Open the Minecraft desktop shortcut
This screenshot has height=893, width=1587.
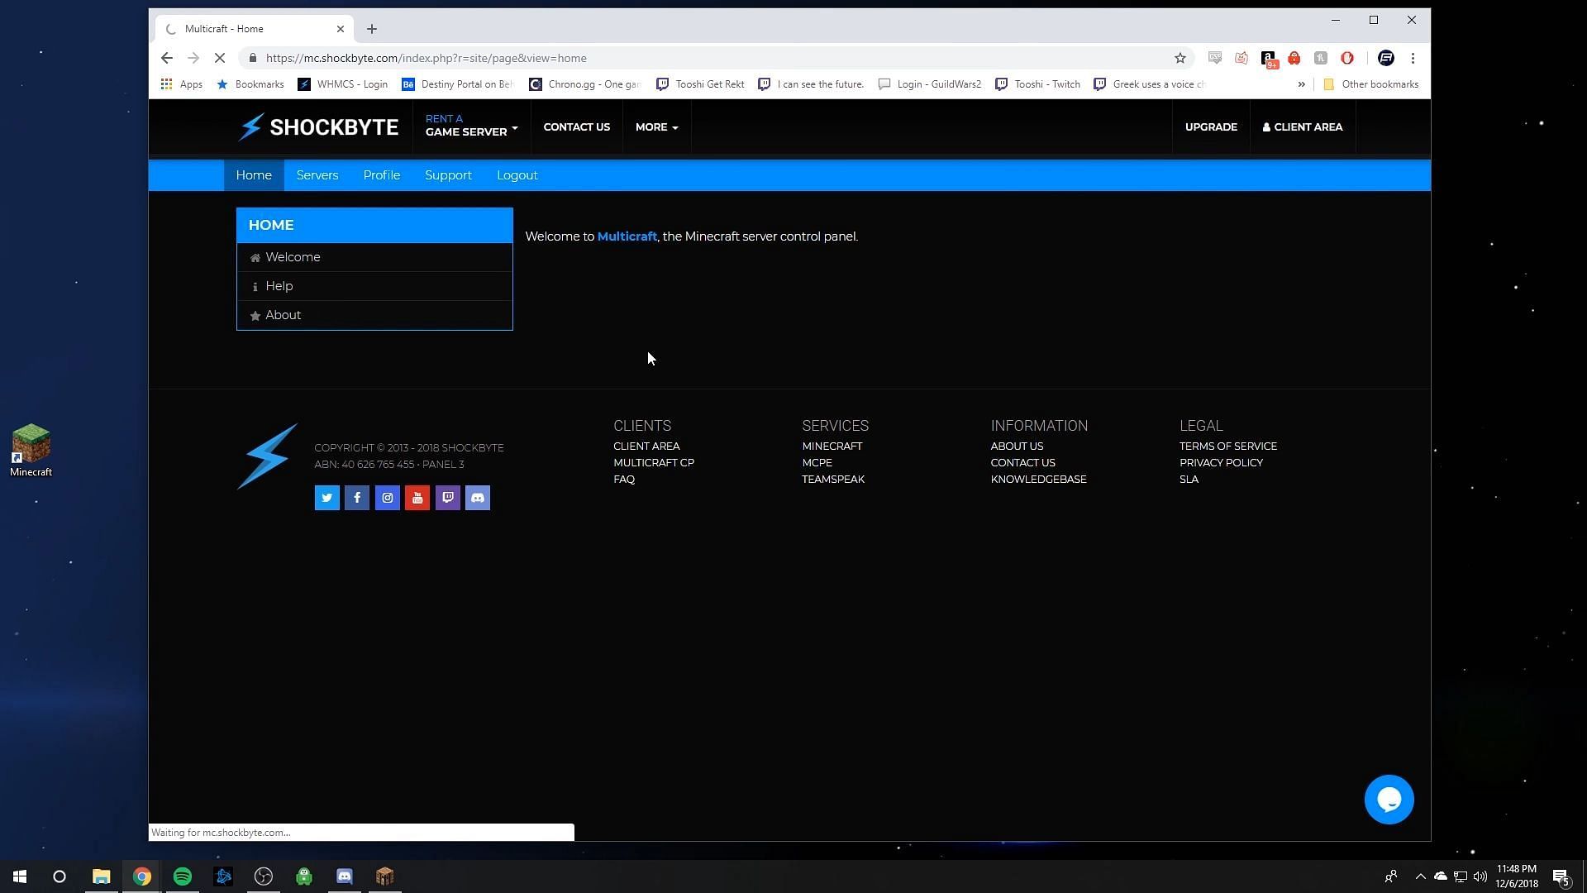click(x=31, y=451)
